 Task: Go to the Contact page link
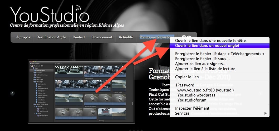79,37
